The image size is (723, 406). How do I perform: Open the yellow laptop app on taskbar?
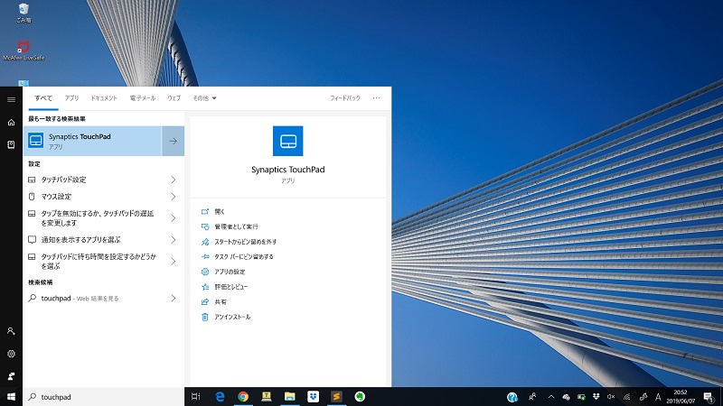pos(267,396)
